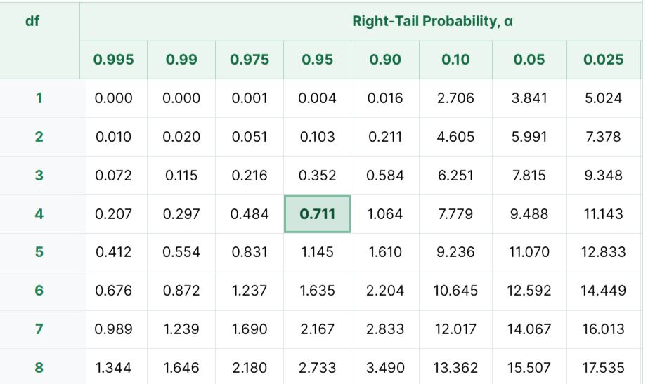This screenshot has height=384, width=648.
Task: Select the cell showing 2.706
Action: tap(456, 98)
